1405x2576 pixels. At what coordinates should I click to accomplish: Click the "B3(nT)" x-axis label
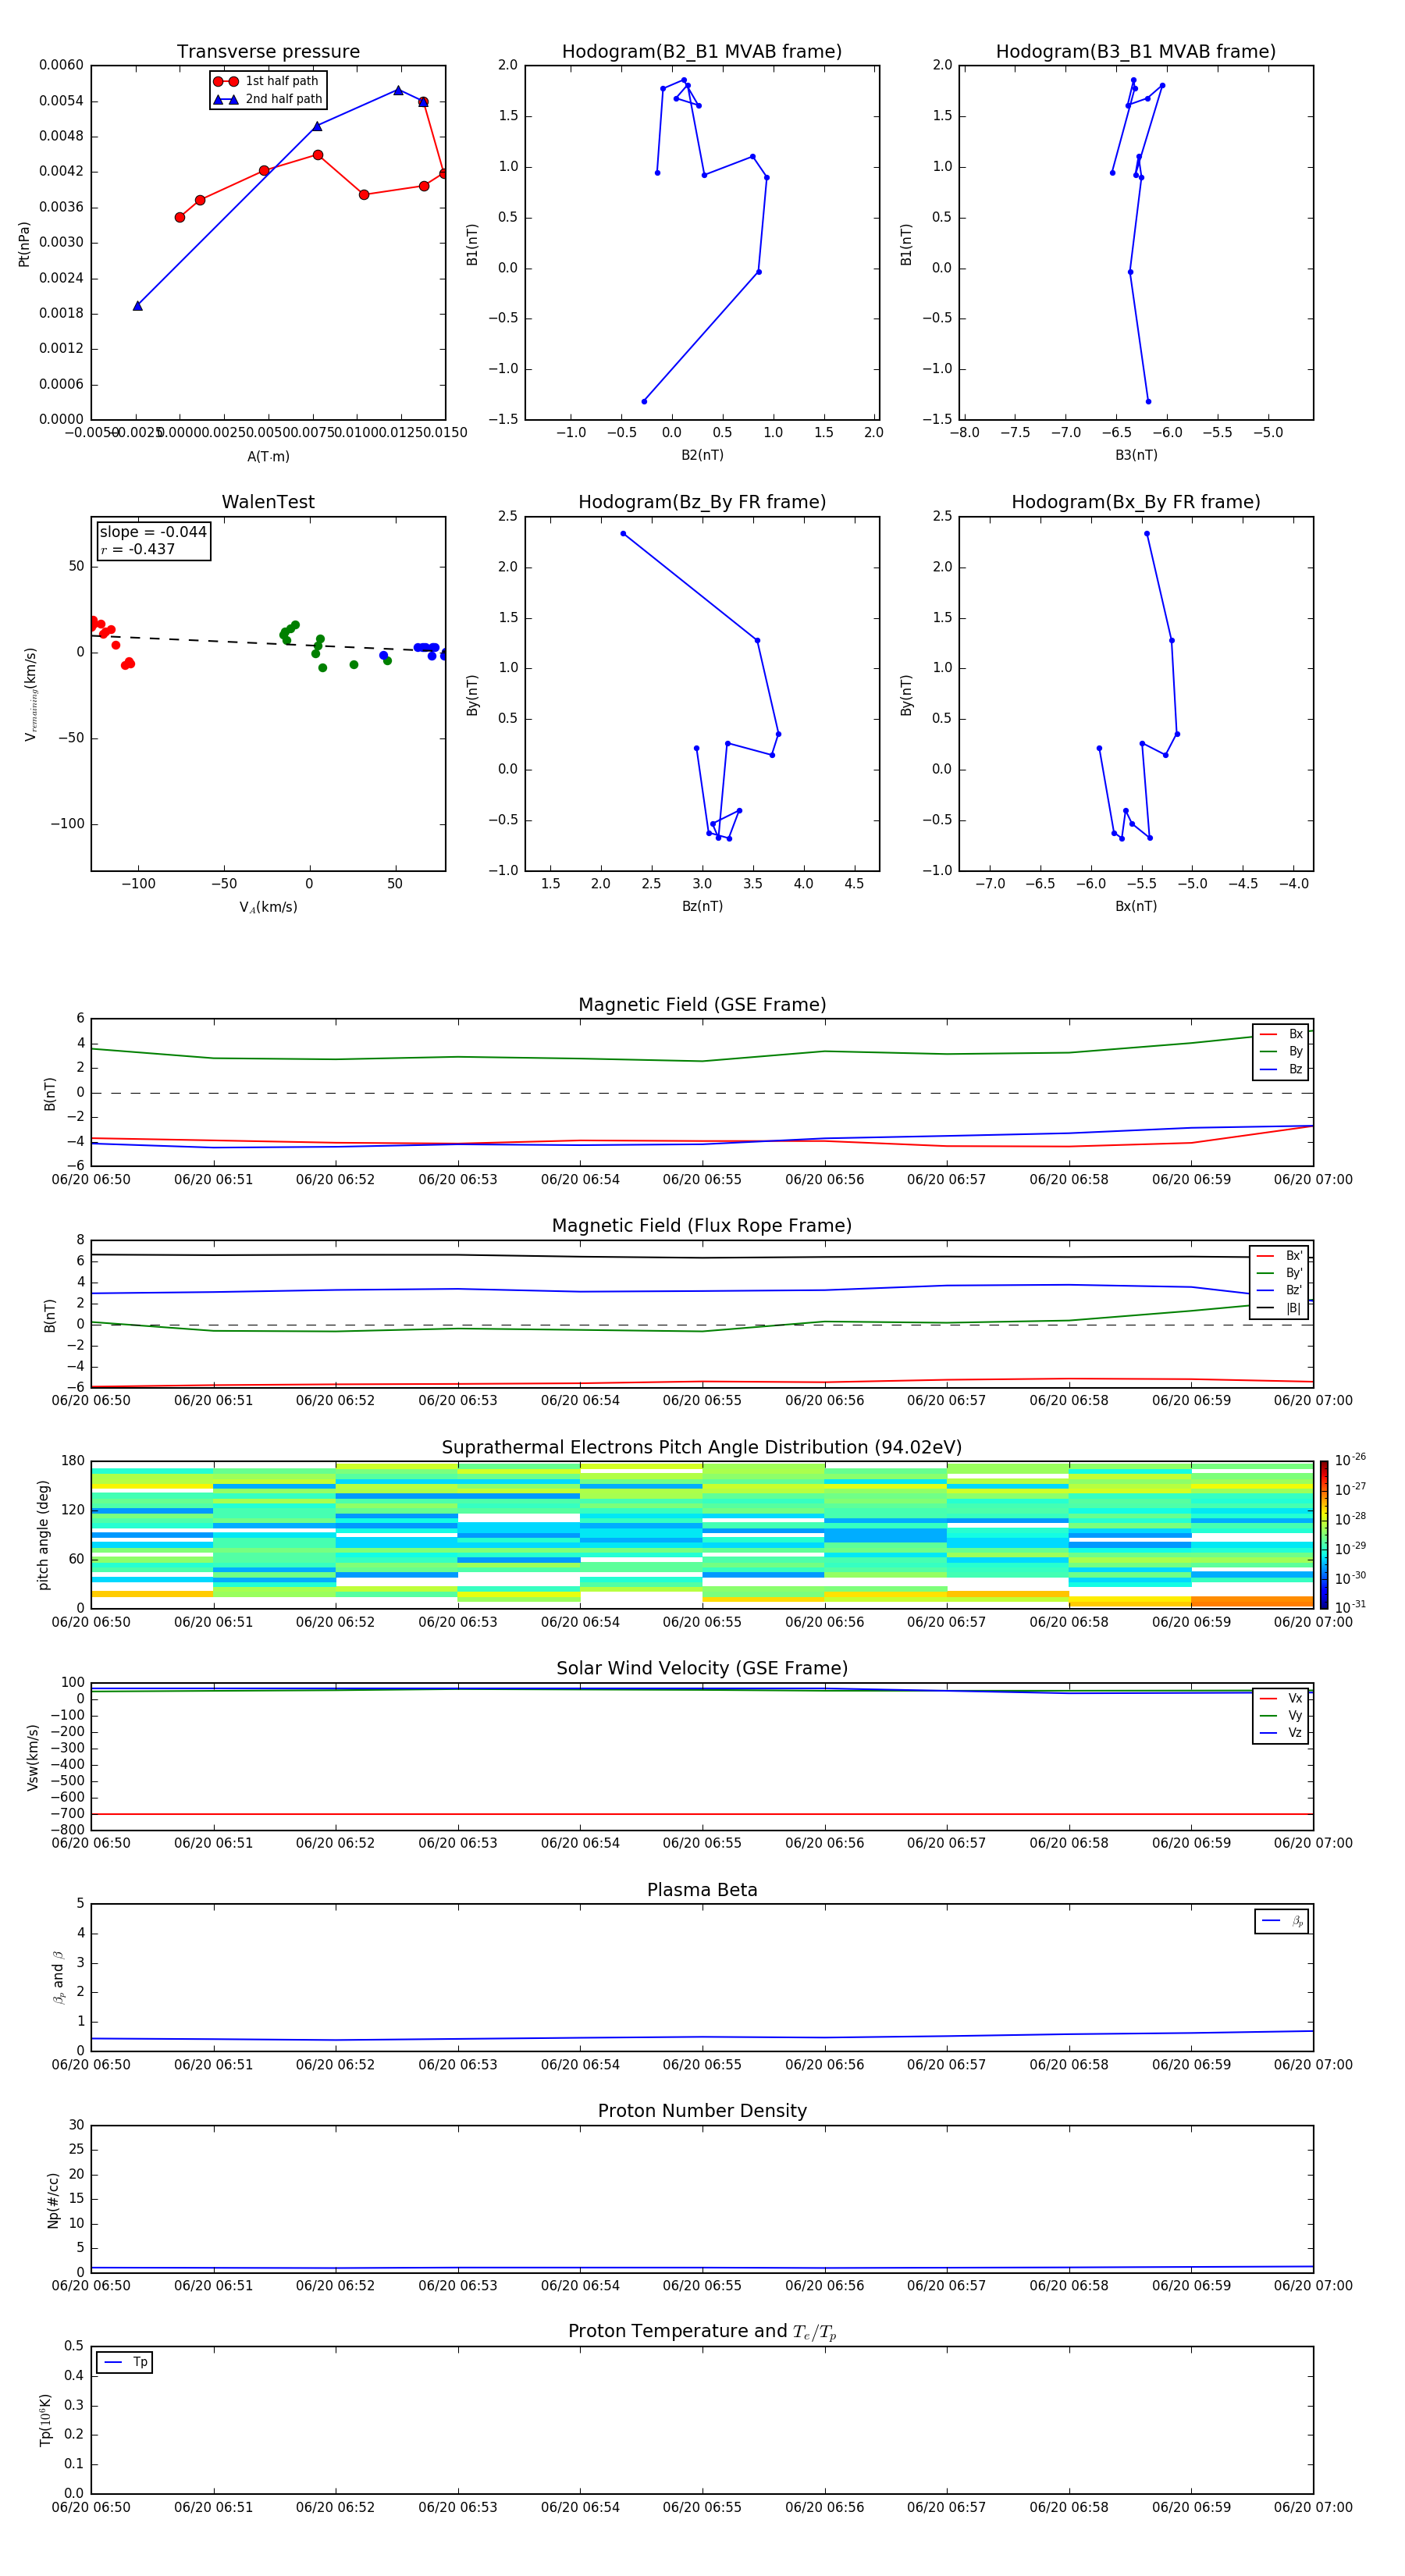[x=1136, y=455]
